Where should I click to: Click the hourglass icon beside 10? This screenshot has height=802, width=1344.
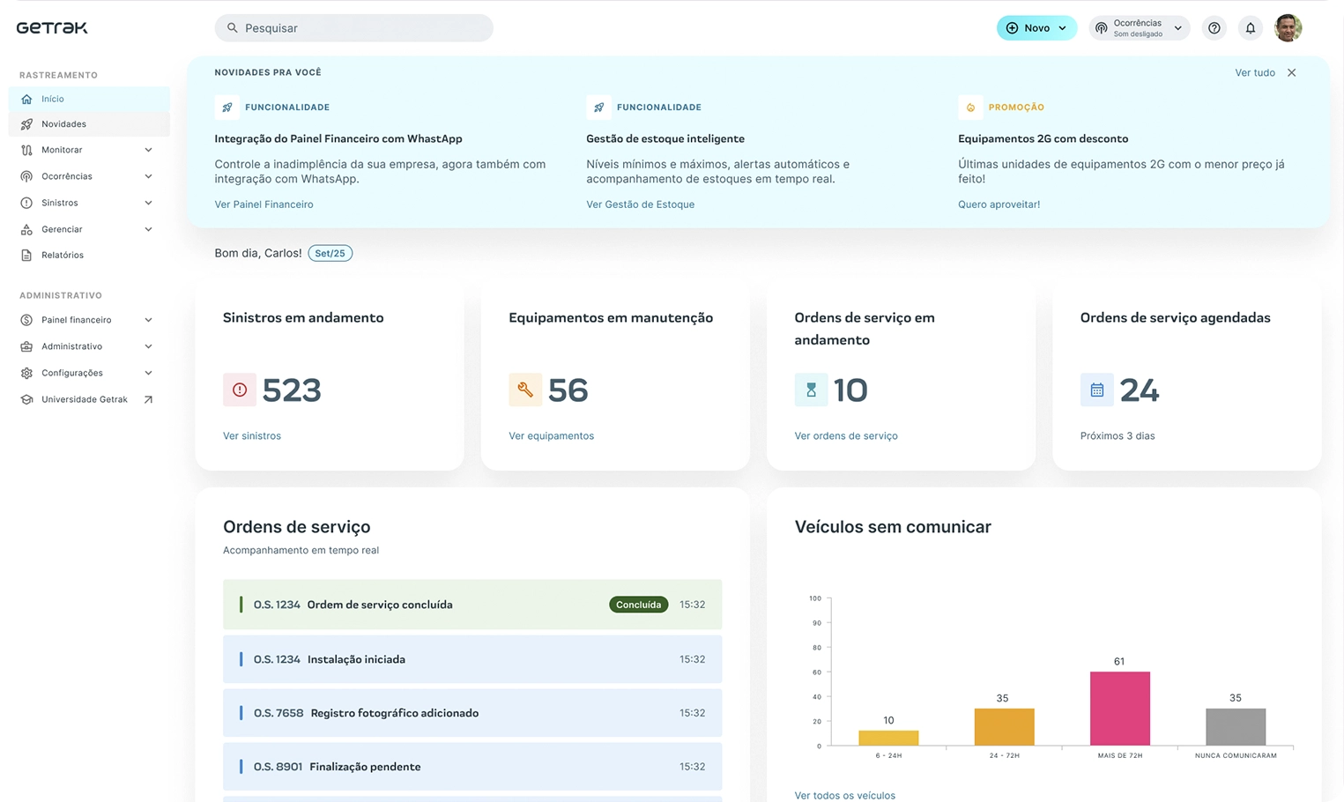pos(811,390)
